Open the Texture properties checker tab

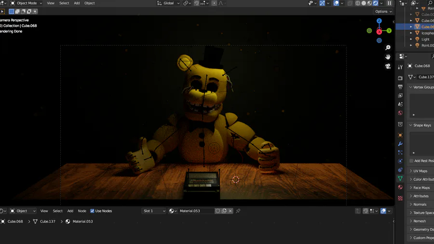point(400,198)
